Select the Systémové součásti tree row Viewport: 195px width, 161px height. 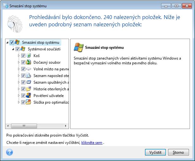click(44, 49)
